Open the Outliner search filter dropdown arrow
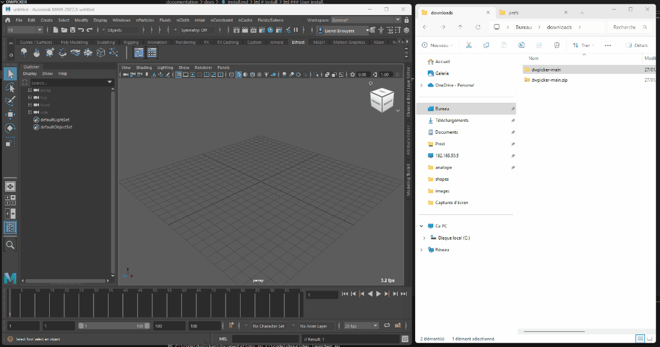This screenshot has width=660, height=347. click(110, 82)
